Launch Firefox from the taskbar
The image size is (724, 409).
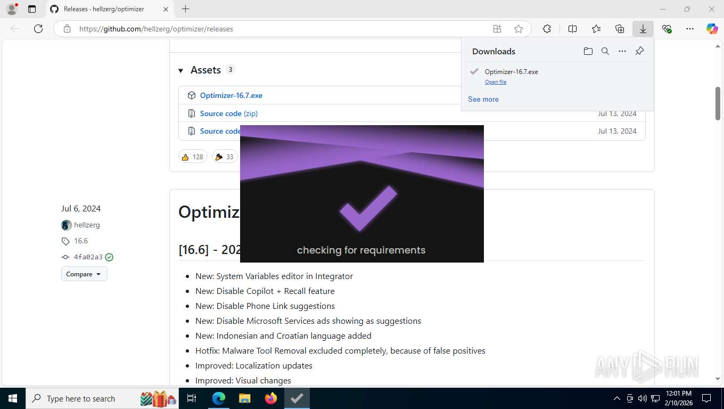point(270,398)
